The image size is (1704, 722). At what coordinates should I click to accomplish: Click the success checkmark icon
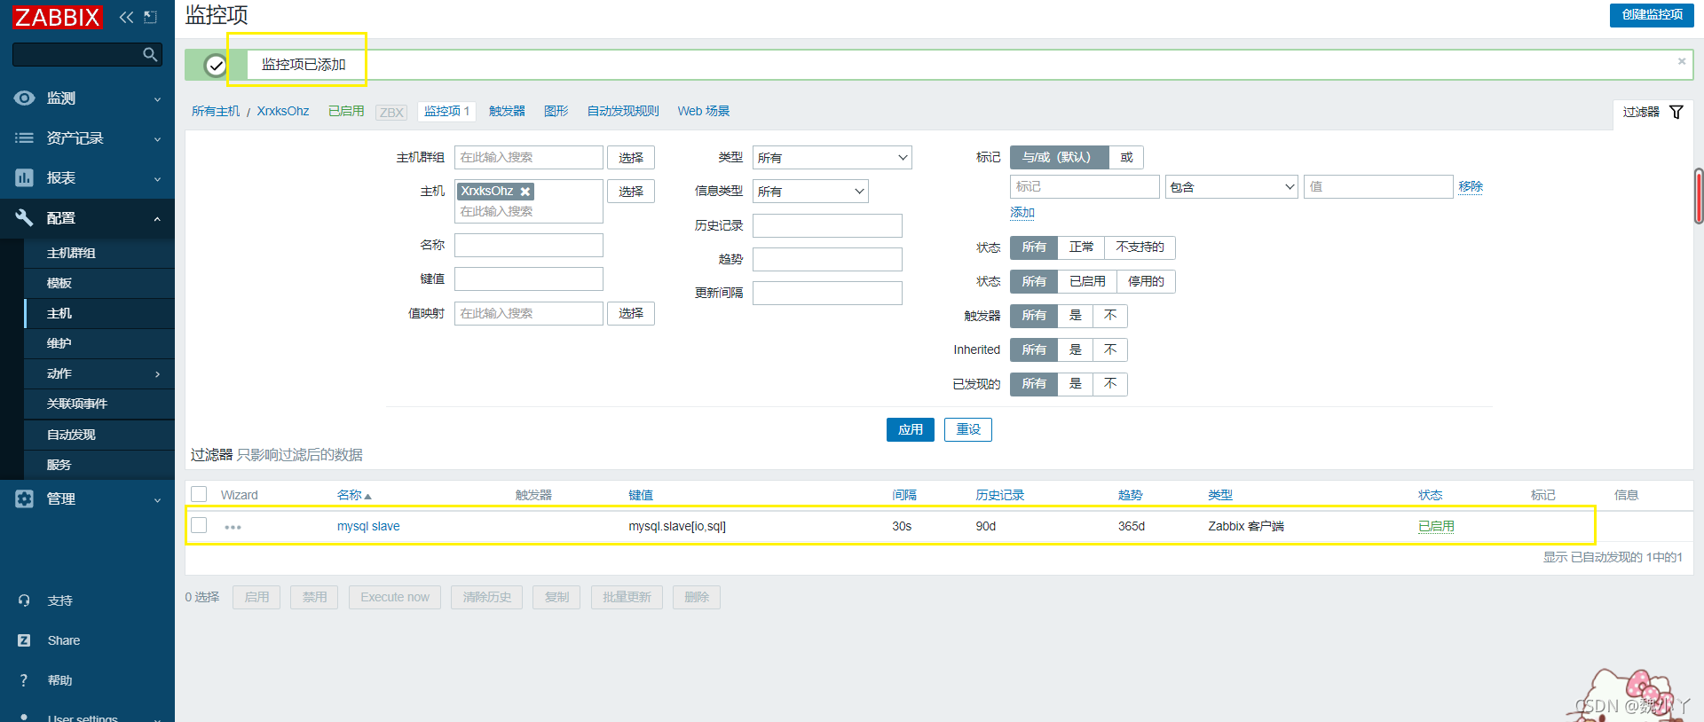pyautogui.click(x=216, y=65)
